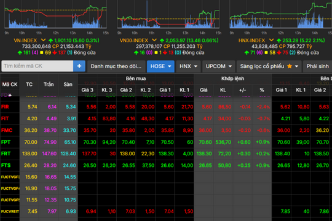The width and height of the screenshot is (332, 221).
Task: Click the Trần column header
Action: pyautogui.click(x=49, y=84)
